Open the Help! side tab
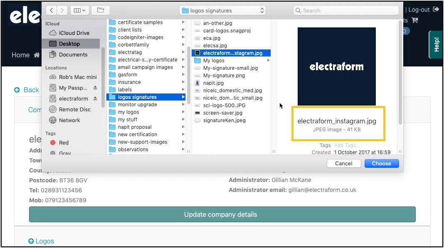Viewport: 444px width, 248px height. [x=436, y=44]
